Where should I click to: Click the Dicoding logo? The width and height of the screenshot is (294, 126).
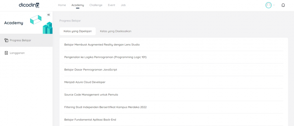pyautogui.click(x=29, y=5)
